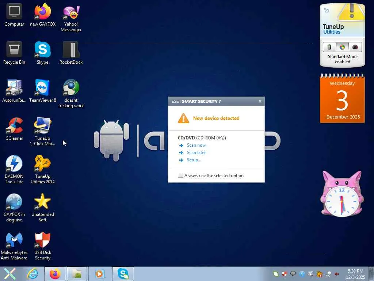The height and width of the screenshot is (281, 374).
Task: Click the USB Disk Security tray shield
Action: 284,274
